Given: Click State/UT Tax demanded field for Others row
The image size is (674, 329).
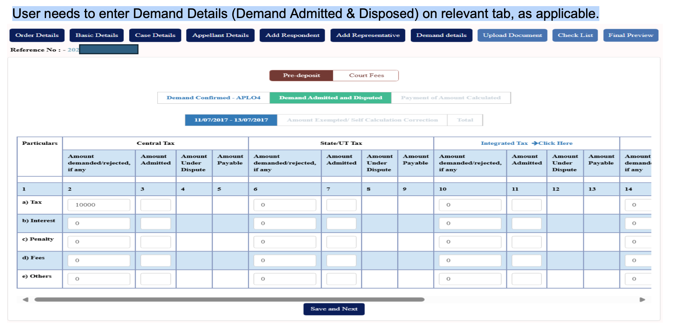Looking at the screenshot, I should (x=285, y=279).
